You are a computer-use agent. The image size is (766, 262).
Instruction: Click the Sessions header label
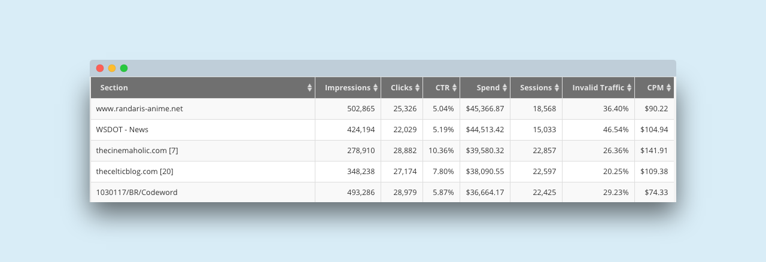point(536,88)
